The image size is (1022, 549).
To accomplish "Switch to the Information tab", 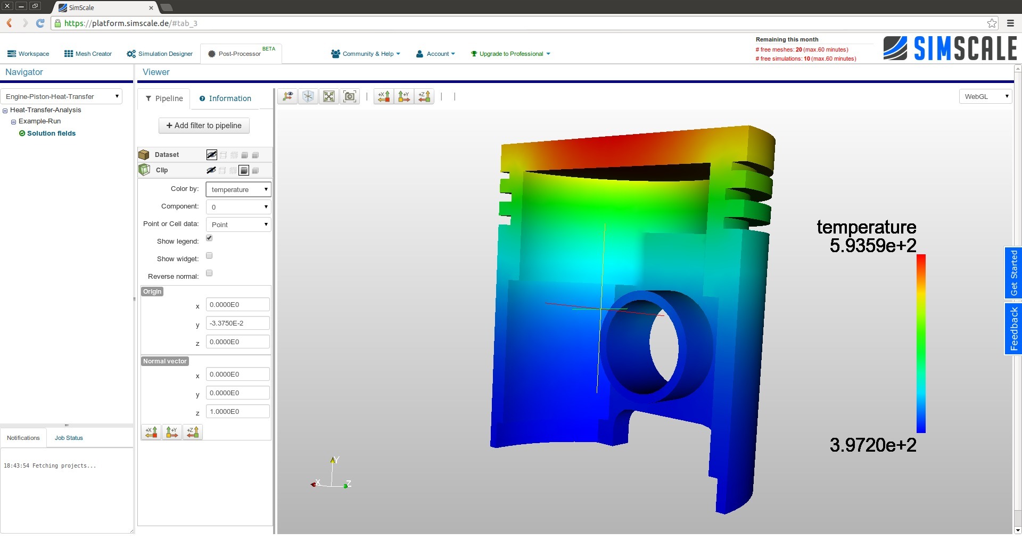I will (x=225, y=98).
